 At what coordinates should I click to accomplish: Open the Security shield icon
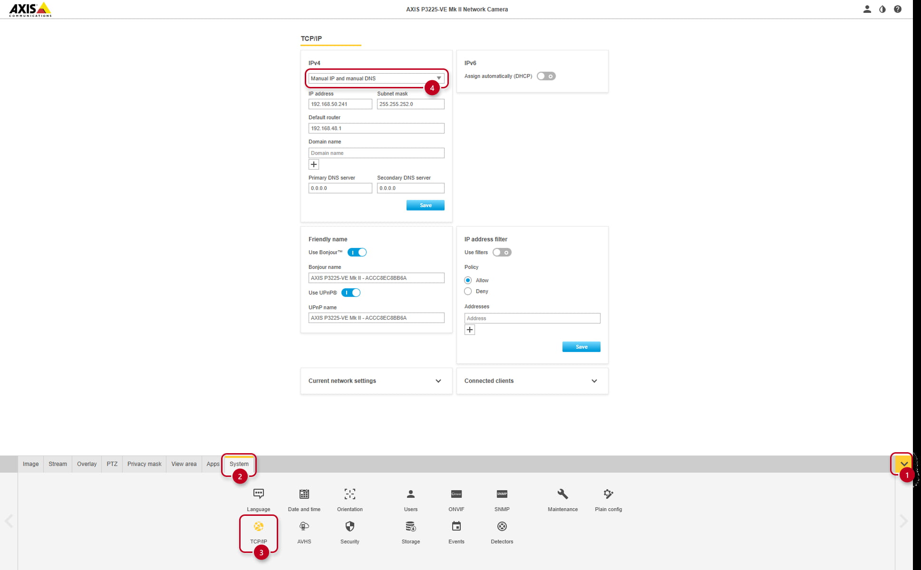point(350,526)
